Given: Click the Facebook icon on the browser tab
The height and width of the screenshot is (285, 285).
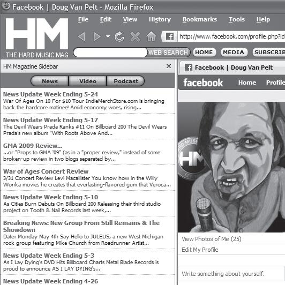Looking at the screenshot, I should (189, 67).
